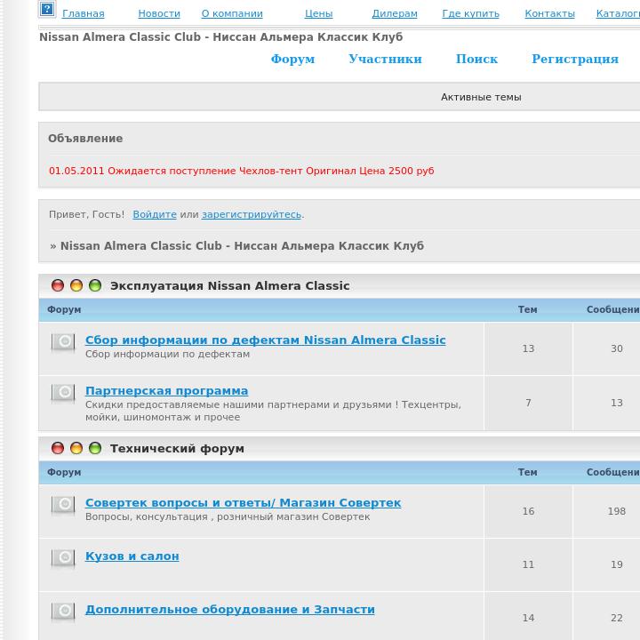The height and width of the screenshot is (640, 640).
Task: Open the Где купить link
Action: pyautogui.click(x=470, y=13)
